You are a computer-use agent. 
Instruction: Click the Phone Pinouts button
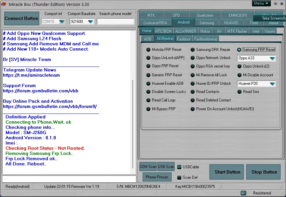pos(157,177)
